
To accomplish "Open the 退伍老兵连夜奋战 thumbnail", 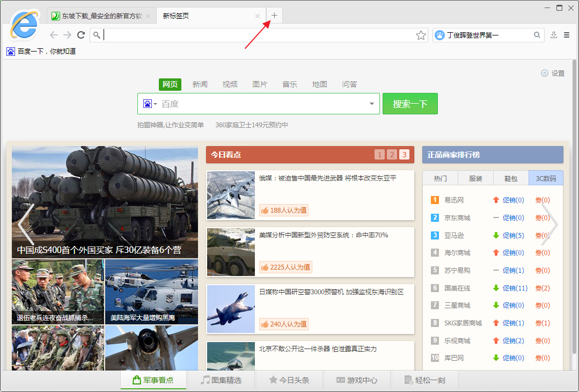I will click(x=58, y=292).
